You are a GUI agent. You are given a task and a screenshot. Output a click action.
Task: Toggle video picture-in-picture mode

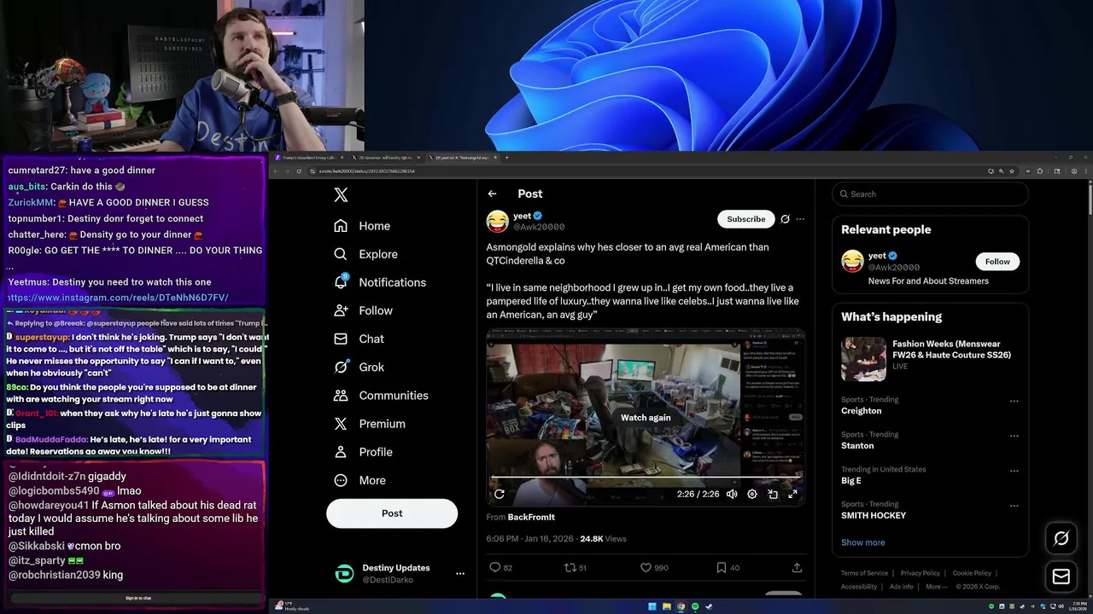click(773, 494)
